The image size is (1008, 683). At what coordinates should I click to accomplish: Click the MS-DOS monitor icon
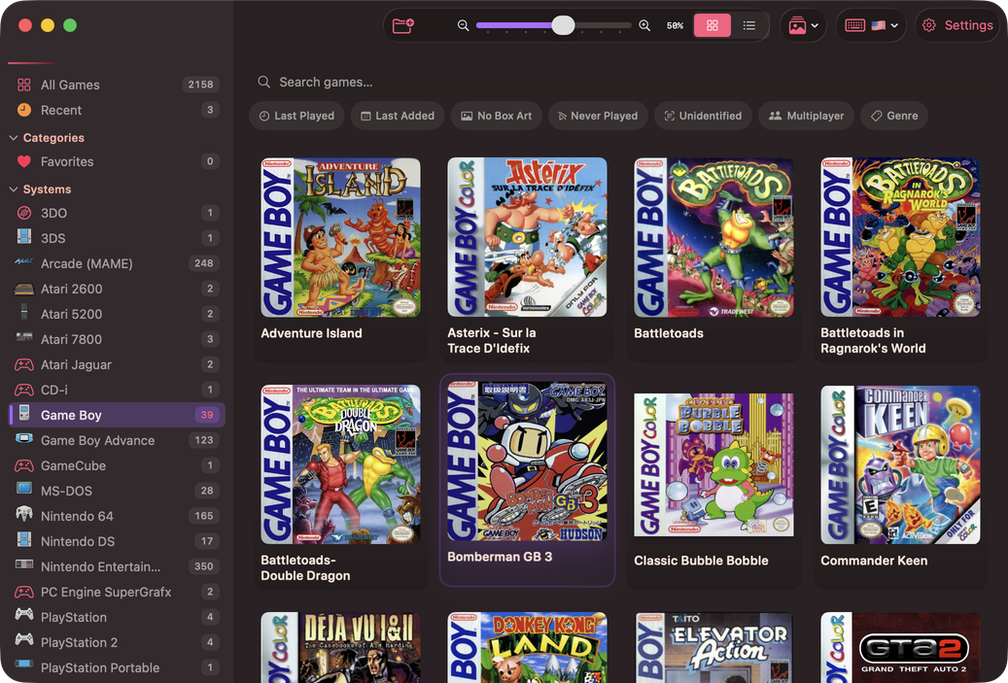pos(23,489)
